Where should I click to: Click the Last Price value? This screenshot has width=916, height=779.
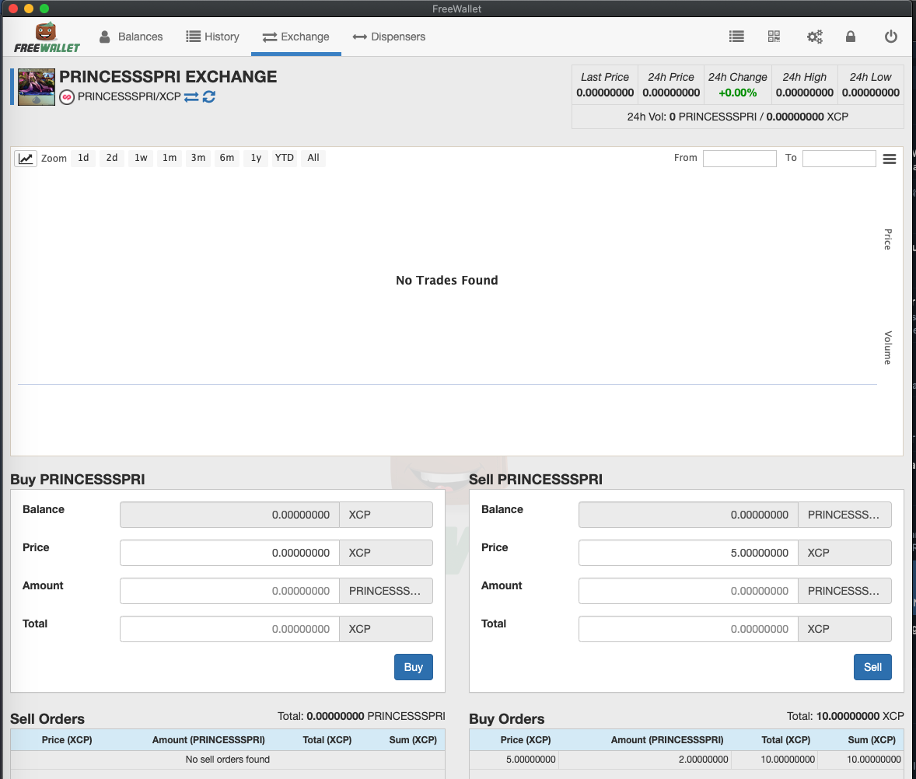(605, 93)
